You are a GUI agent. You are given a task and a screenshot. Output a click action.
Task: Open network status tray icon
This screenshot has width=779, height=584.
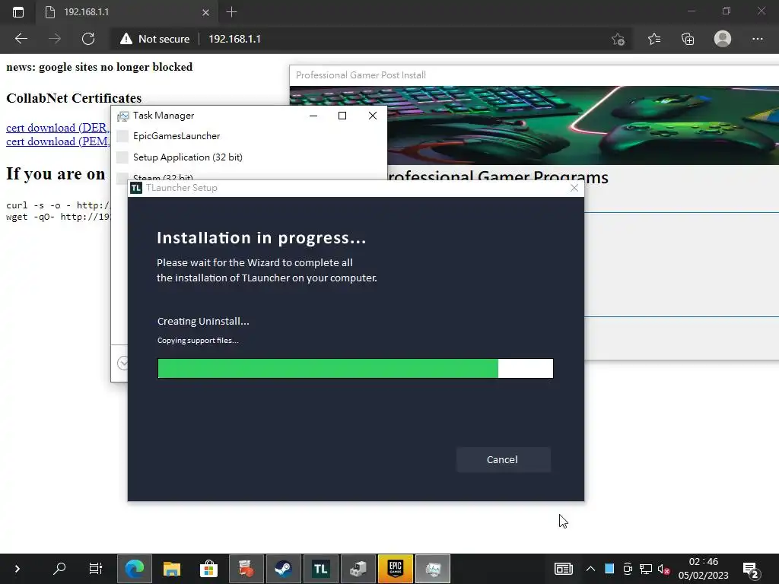(x=646, y=569)
